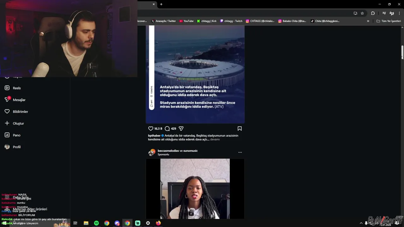Open comments on the bpthaber post
This screenshot has height=227, width=404.
167,129
